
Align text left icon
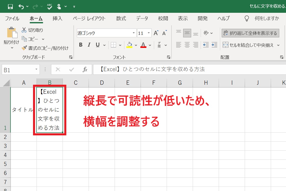pyautogui.click(x=179, y=45)
